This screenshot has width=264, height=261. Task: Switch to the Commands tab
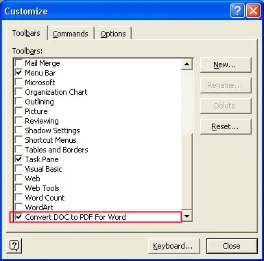(x=71, y=34)
